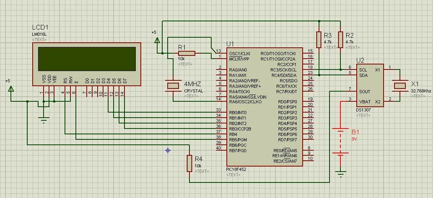Click the 4MHZ crystal label
433x198 pixels.
tap(193, 83)
